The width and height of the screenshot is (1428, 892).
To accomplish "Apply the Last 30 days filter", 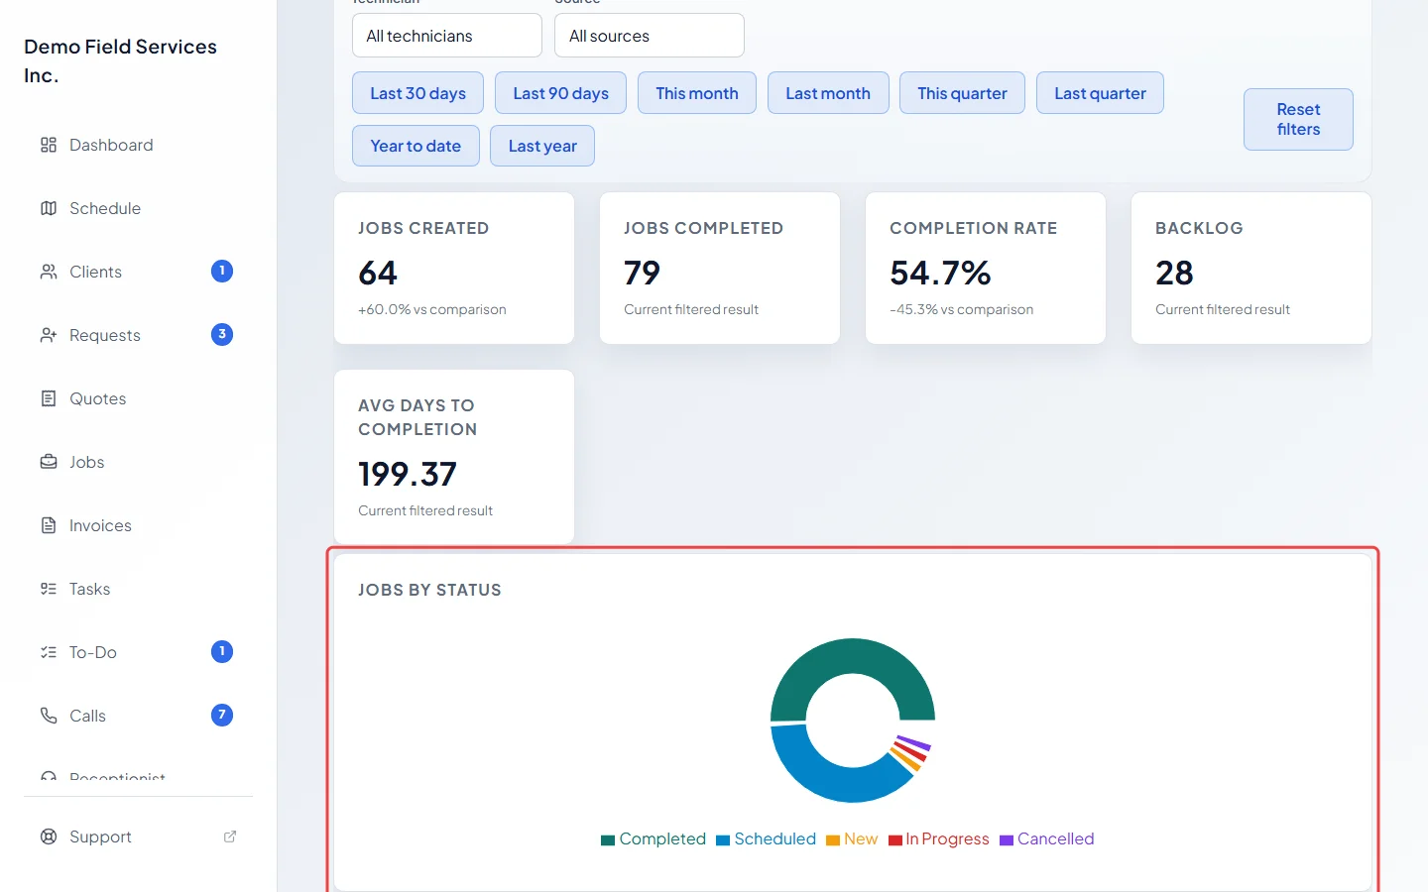I will click(417, 93).
